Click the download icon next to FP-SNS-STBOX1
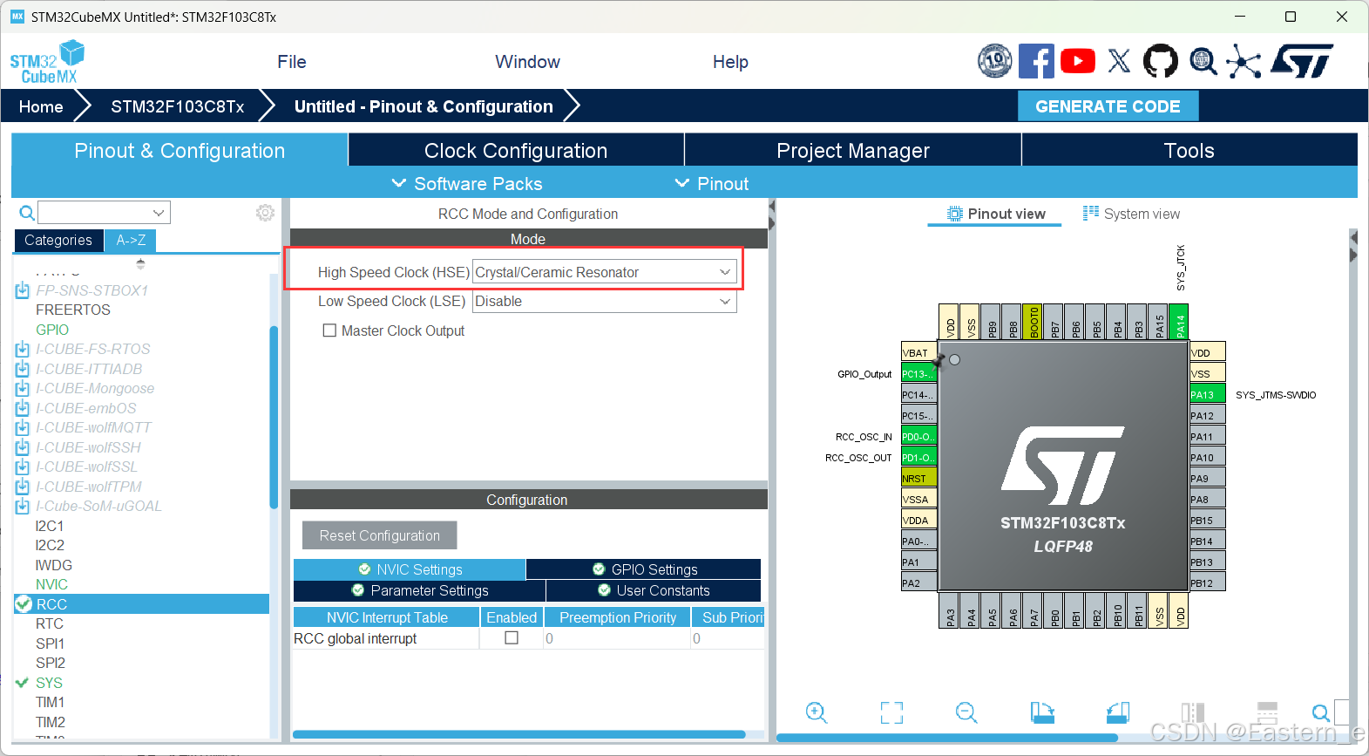The height and width of the screenshot is (756, 1369). coord(23,290)
